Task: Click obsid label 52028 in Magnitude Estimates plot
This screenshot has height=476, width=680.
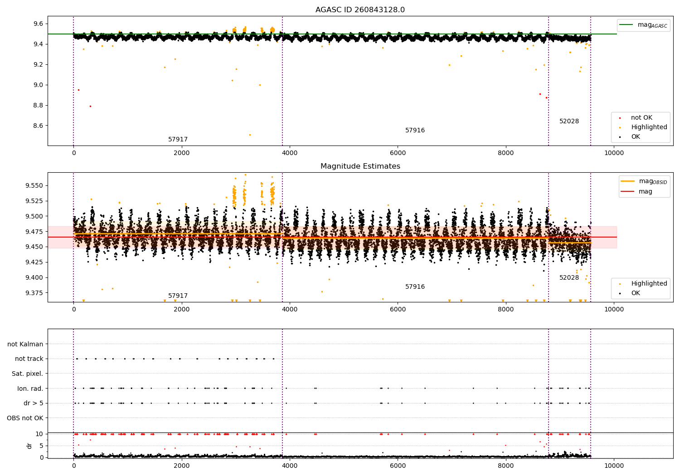Action: coord(569,278)
